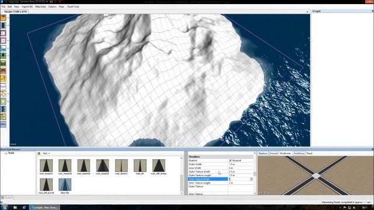Click the Reset button above preview

point(309,153)
